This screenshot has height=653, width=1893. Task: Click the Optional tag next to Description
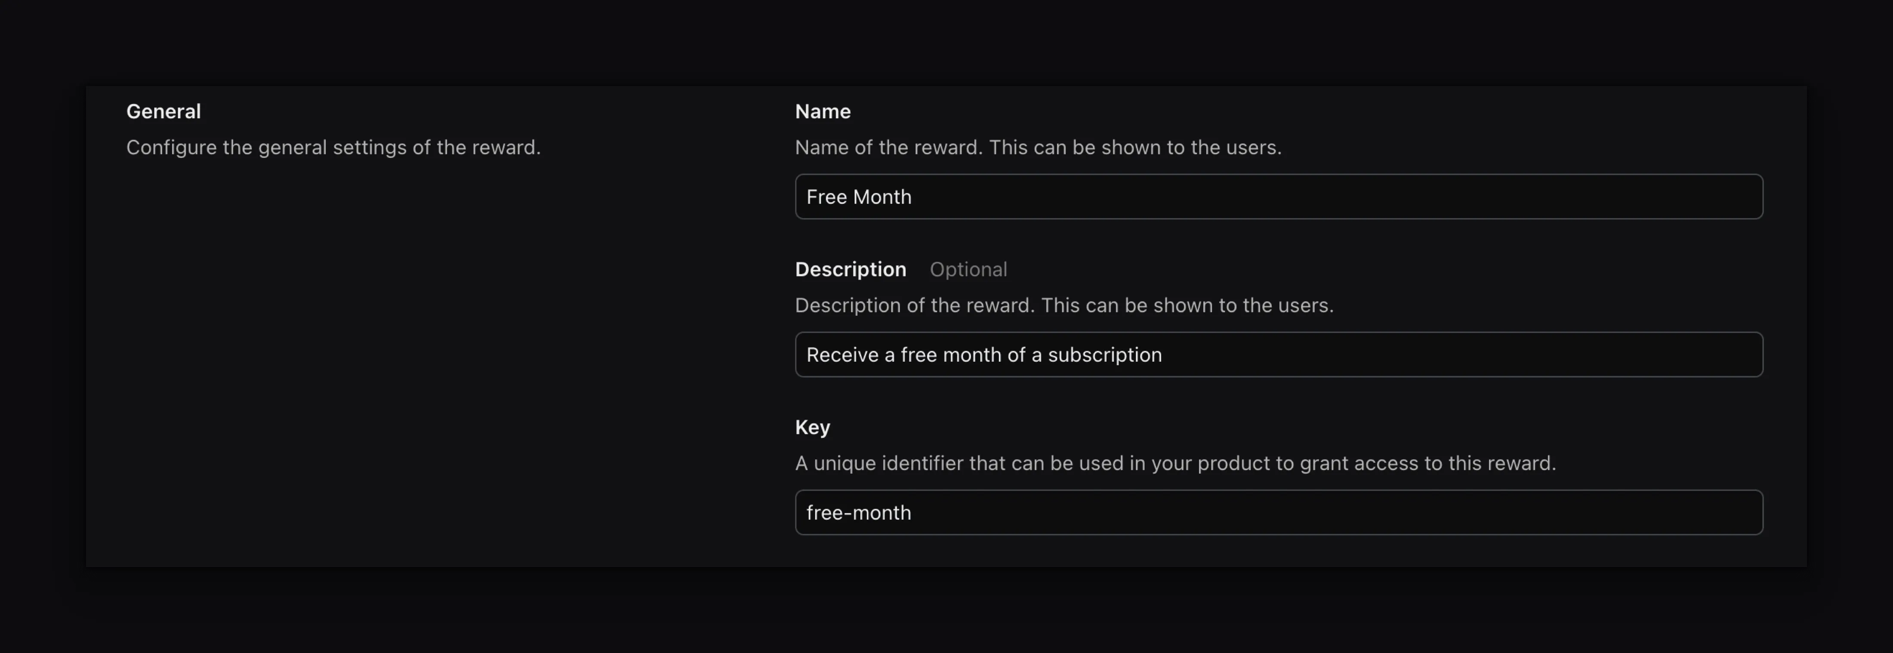968,269
